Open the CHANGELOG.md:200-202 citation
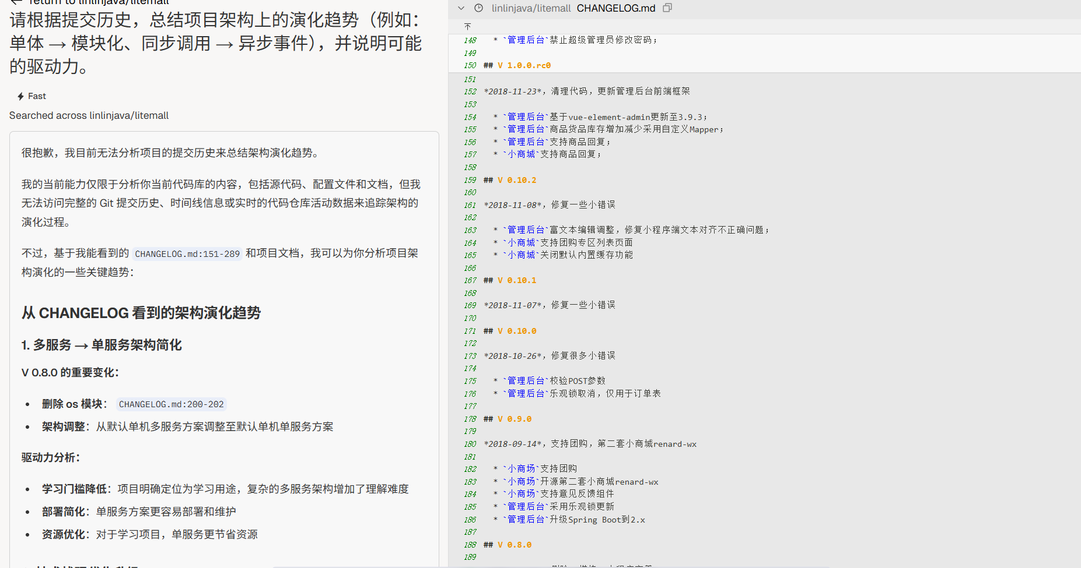The image size is (1081, 568). coord(171,404)
